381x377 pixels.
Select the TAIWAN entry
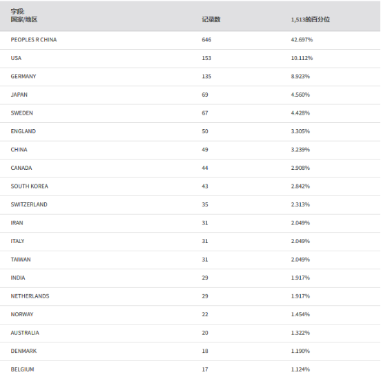tap(21, 260)
